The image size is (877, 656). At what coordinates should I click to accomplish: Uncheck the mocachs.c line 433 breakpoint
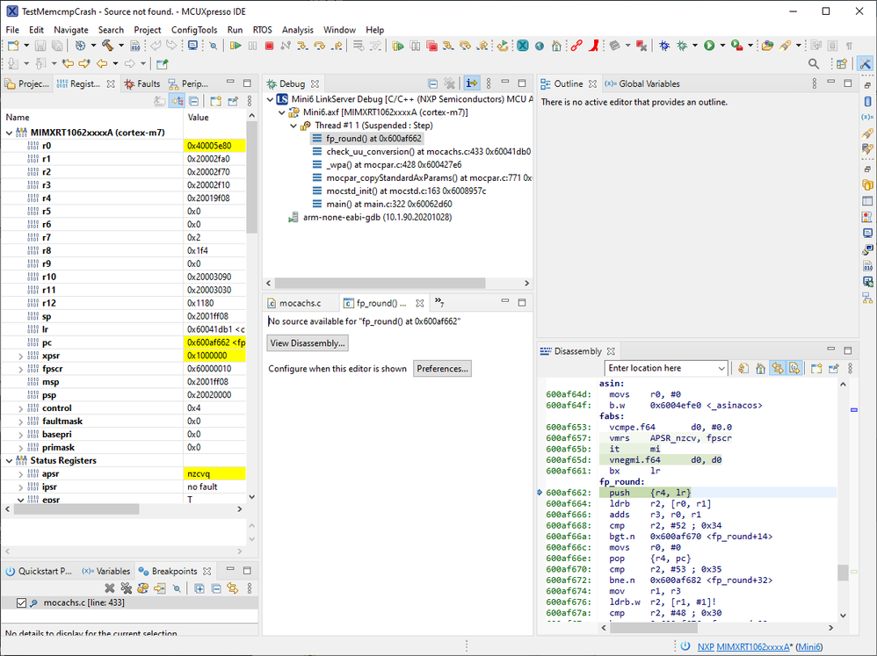pos(22,603)
